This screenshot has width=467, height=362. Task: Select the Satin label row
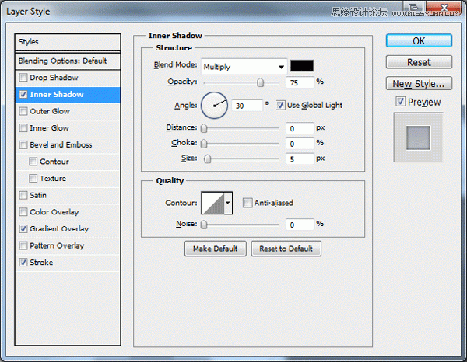click(38, 195)
